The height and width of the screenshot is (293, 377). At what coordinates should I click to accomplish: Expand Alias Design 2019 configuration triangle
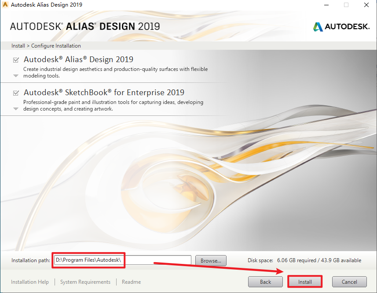(x=16, y=76)
